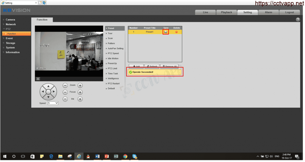Click the fullscreen icon below video

click(38, 79)
